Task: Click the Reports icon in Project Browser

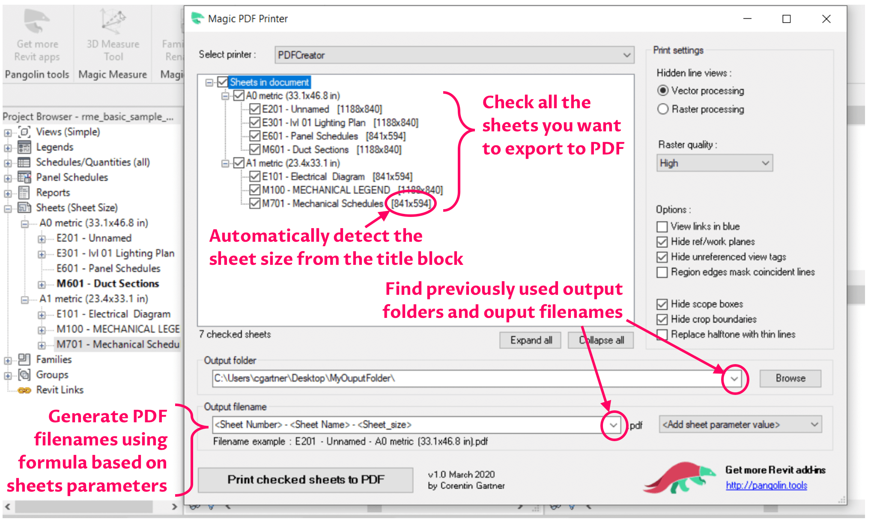Action: (24, 193)
